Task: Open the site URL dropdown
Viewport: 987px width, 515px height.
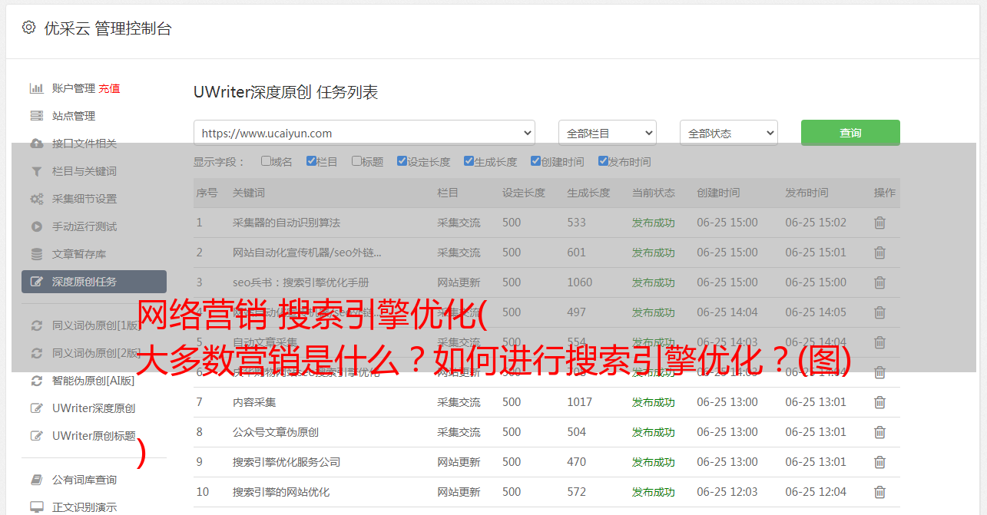Action: [364, 133]
